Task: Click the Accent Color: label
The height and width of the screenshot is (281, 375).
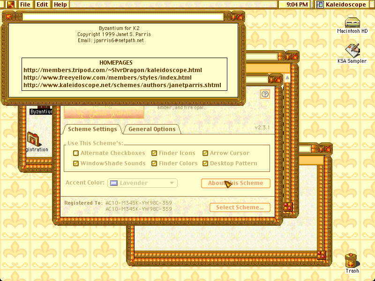Action: (85, 183)
